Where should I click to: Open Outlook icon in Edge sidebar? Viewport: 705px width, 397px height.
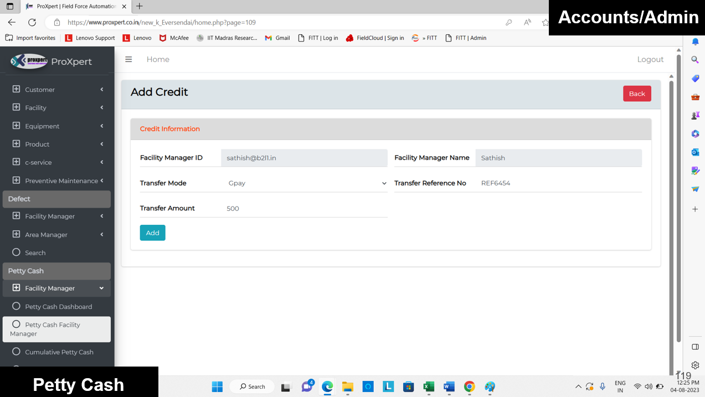[x=695, y=152]
